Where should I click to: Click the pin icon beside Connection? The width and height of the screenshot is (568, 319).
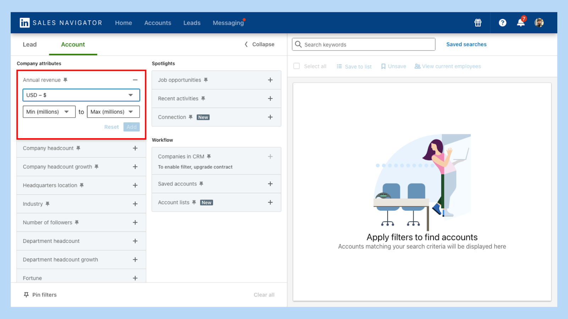tap(191, 117)
